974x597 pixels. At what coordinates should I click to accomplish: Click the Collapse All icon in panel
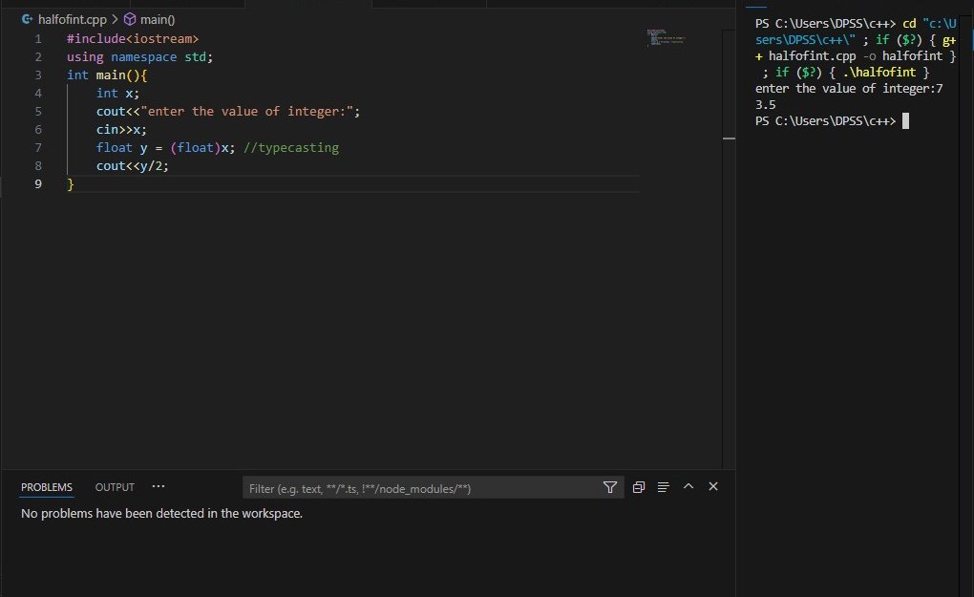[x=639, y=487]
